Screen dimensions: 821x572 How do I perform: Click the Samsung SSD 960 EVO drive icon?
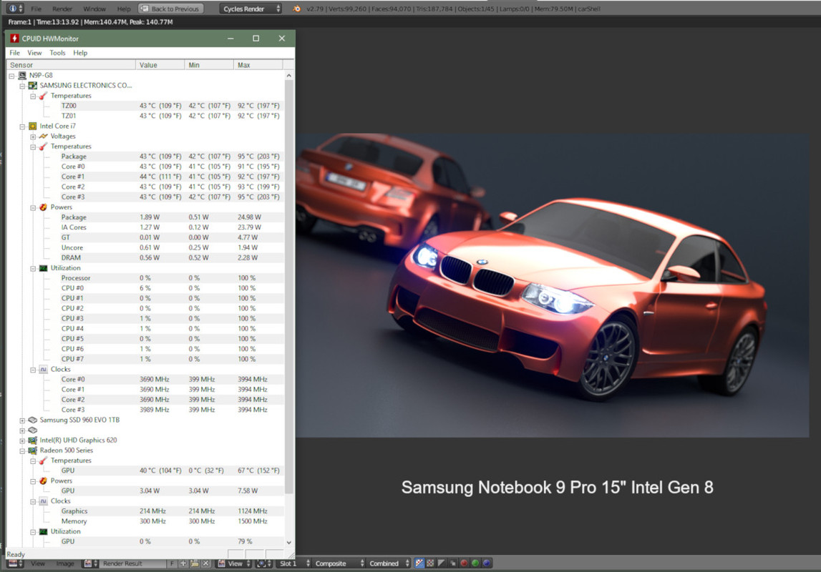pyautogui.click(x=32, y=420)
